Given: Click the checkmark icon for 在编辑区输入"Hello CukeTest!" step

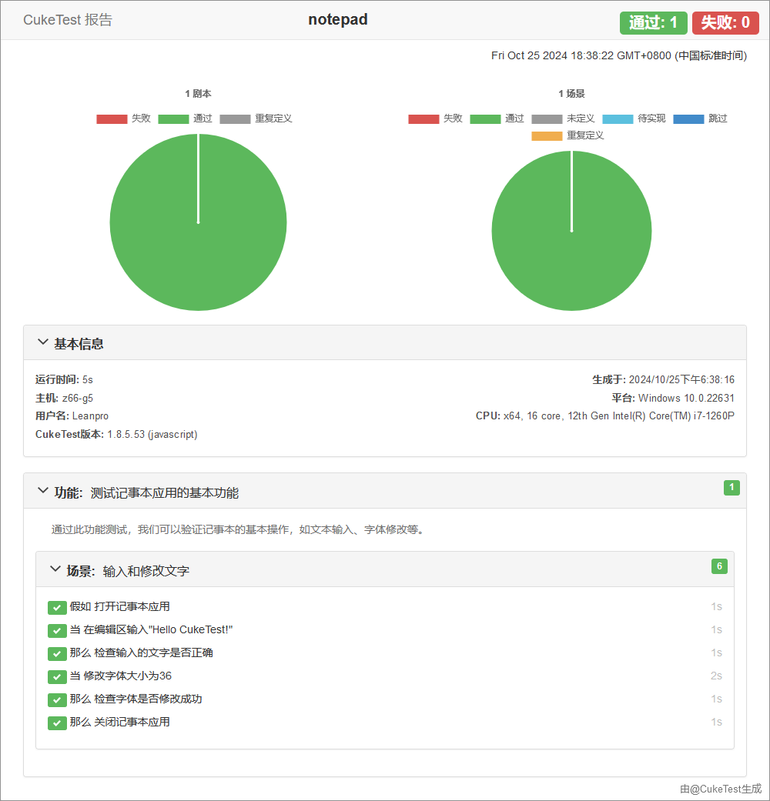Looking at the screenshot, I should (x=57, y=630).
